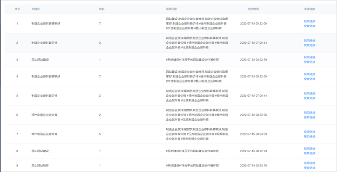Screen dimensions: 337x172
Task: Click the 来源链接 column header
Action: click(310, 9)
